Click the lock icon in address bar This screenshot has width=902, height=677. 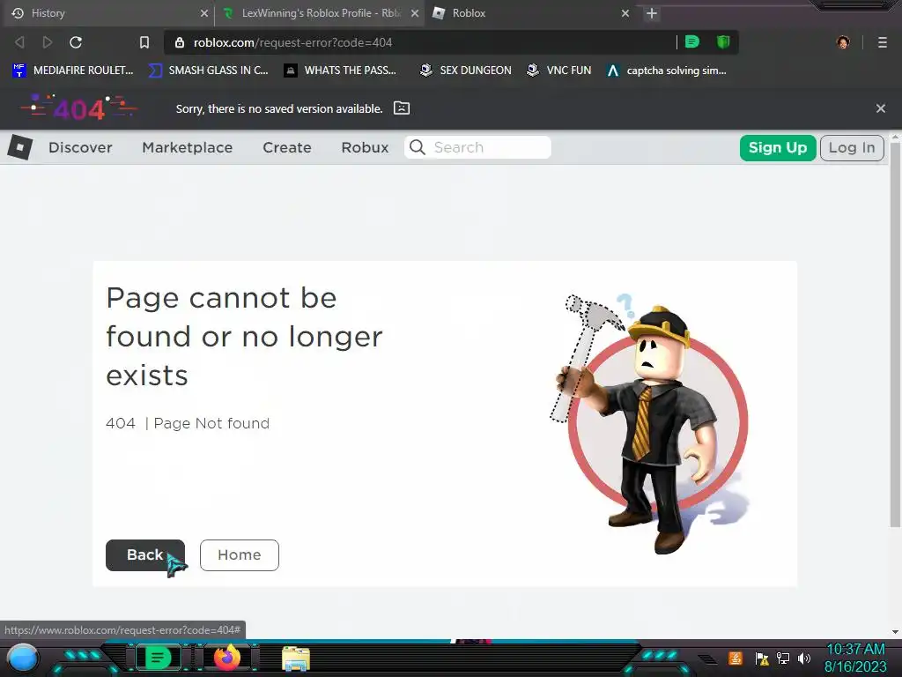click(180, 42)
